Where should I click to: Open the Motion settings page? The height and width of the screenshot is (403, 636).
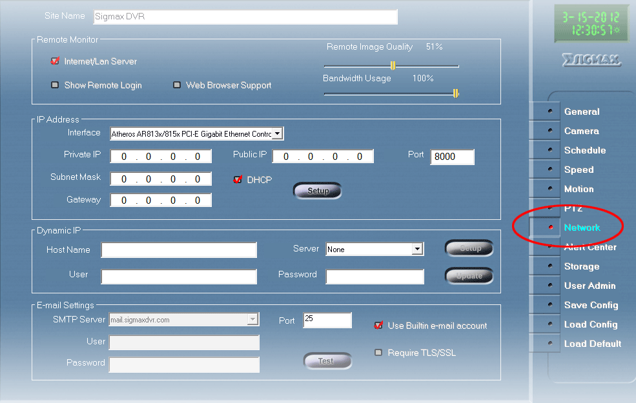click(579, 189)
